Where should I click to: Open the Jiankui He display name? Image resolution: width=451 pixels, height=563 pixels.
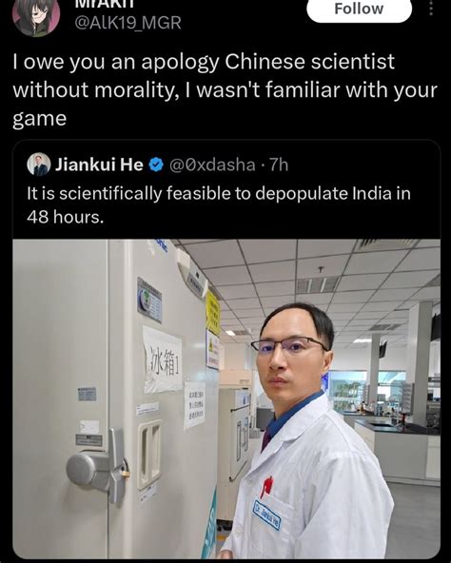(99, 165)
